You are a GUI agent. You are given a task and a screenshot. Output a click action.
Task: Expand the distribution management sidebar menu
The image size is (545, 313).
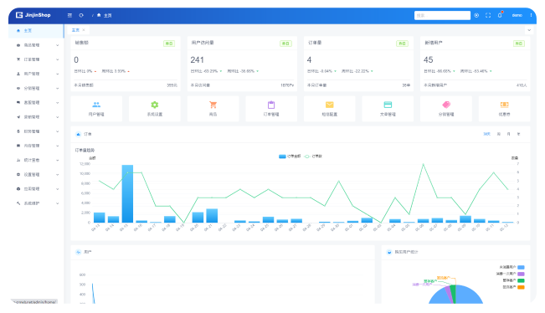point(36,88)
